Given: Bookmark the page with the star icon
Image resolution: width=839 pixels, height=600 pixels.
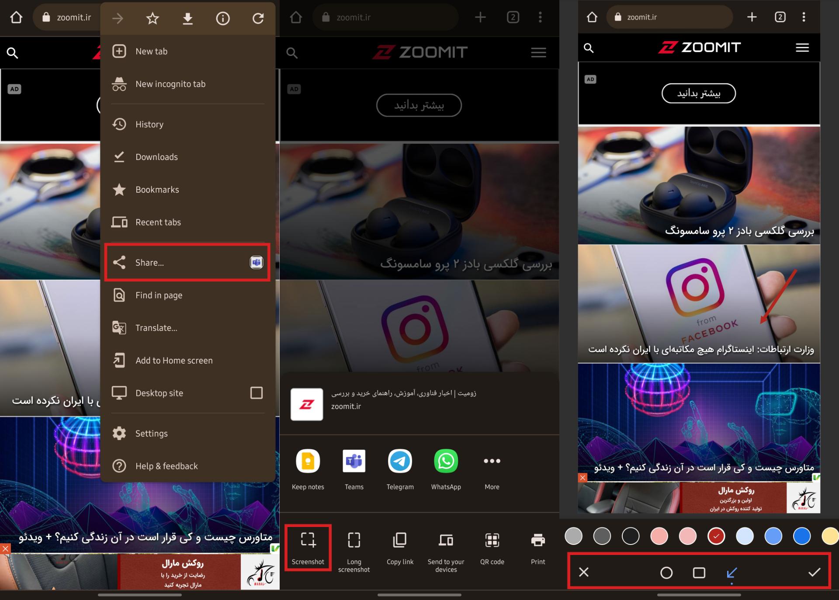Looking at the screenshot, I should click(x=153, y=18).
